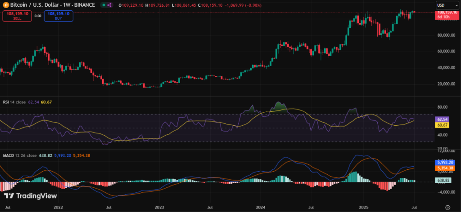Open chart settings hexagon gear icon
Viewport: 461px width, 212px height.
point(448,207)
